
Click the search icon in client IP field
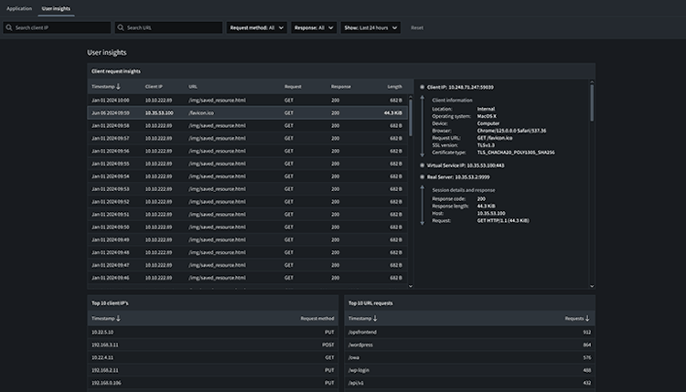(10, 28)
